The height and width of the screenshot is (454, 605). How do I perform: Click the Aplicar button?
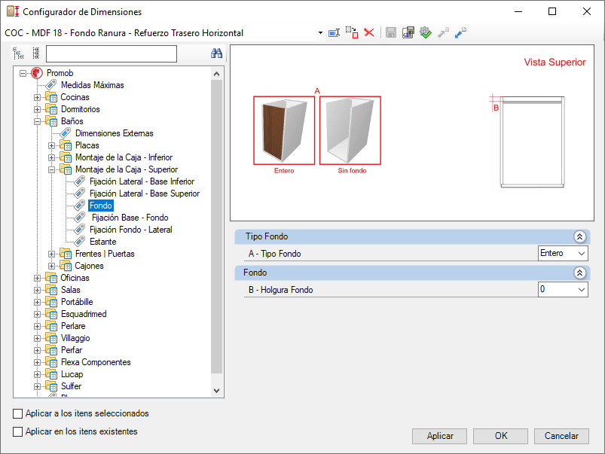pyautogui.click(x=439, y=436)
